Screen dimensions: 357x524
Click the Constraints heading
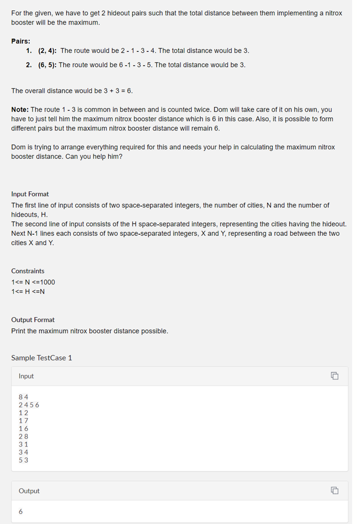[x=28, y=271]
